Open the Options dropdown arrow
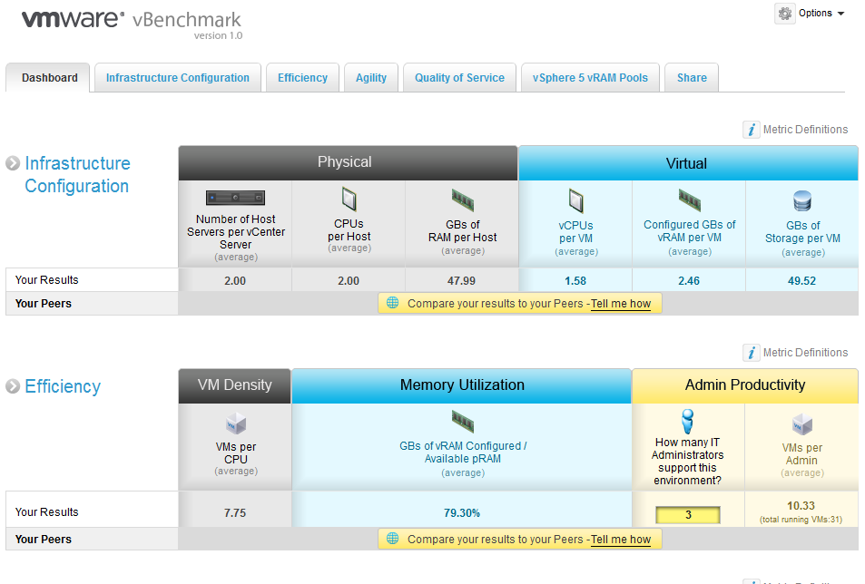This screenshot has height=584, width=865. tap(840, 14)
